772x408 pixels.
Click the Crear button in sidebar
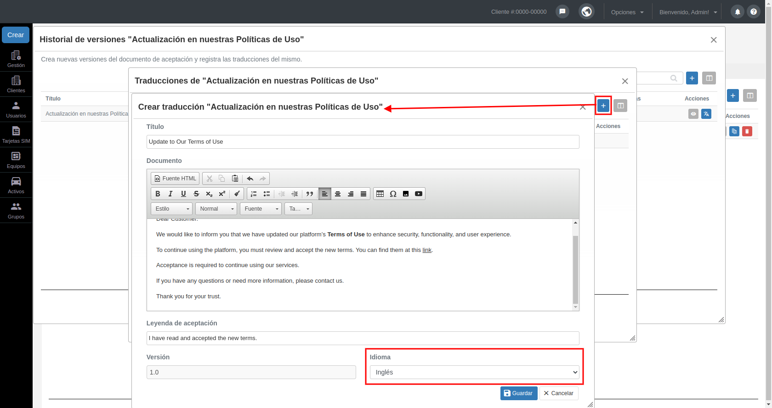pos(16,35)
